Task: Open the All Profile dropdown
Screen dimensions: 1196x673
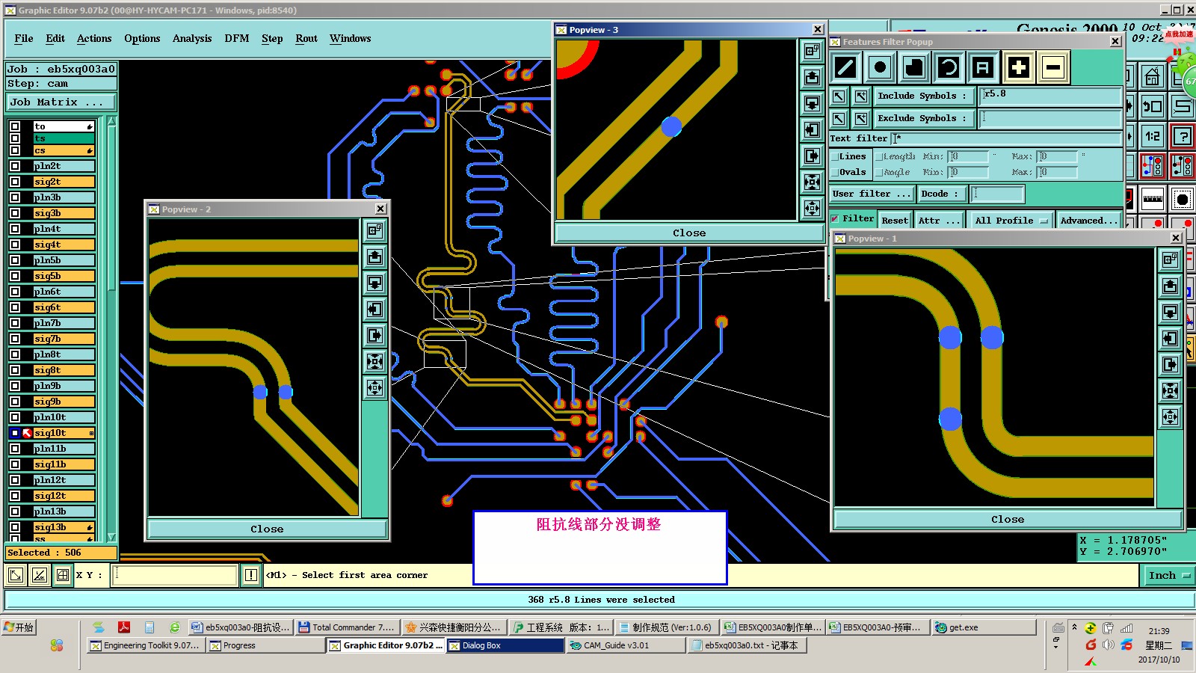Action: [1011, 221]
